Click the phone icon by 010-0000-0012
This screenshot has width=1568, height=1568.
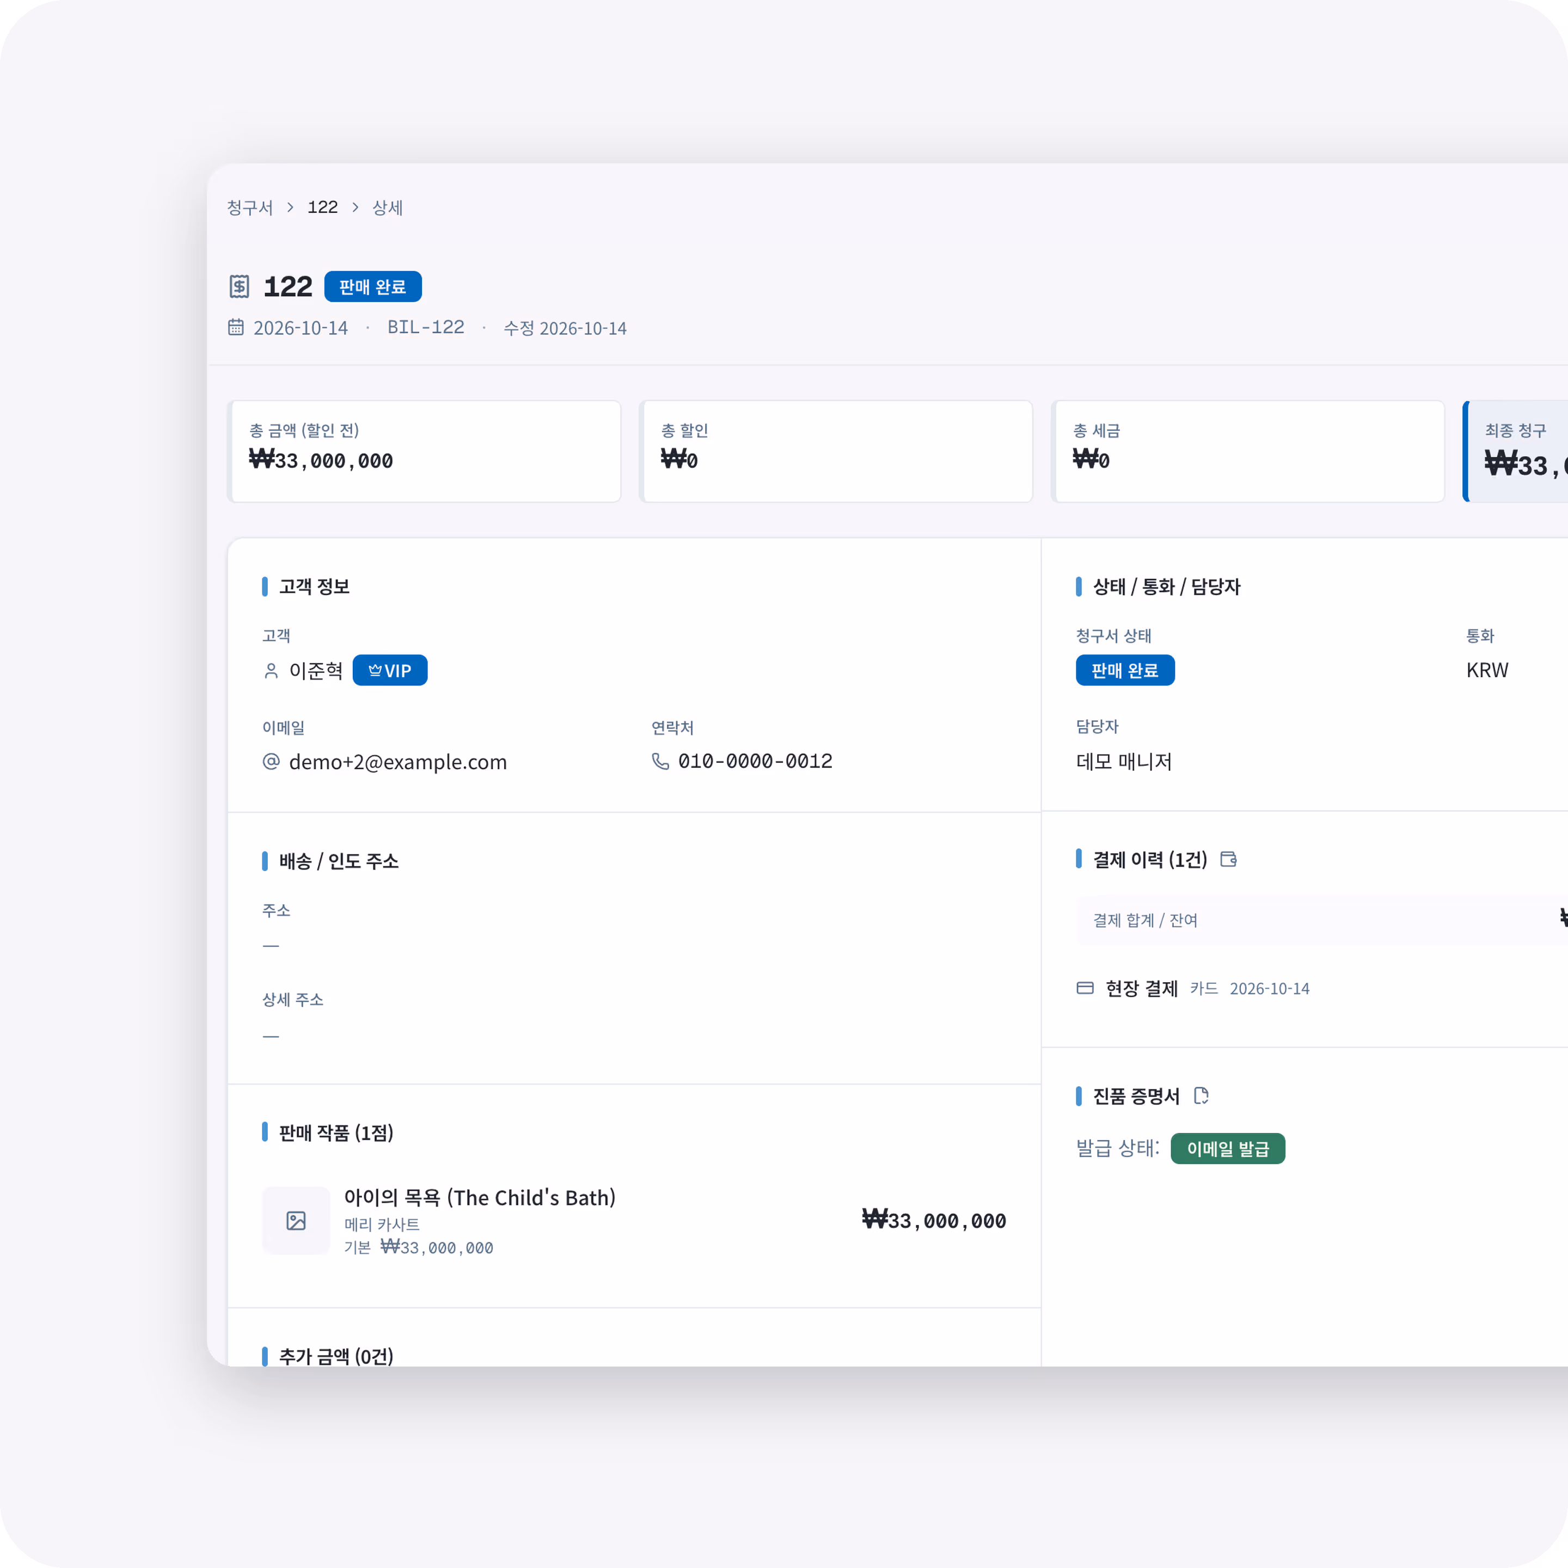click(660, 761)
